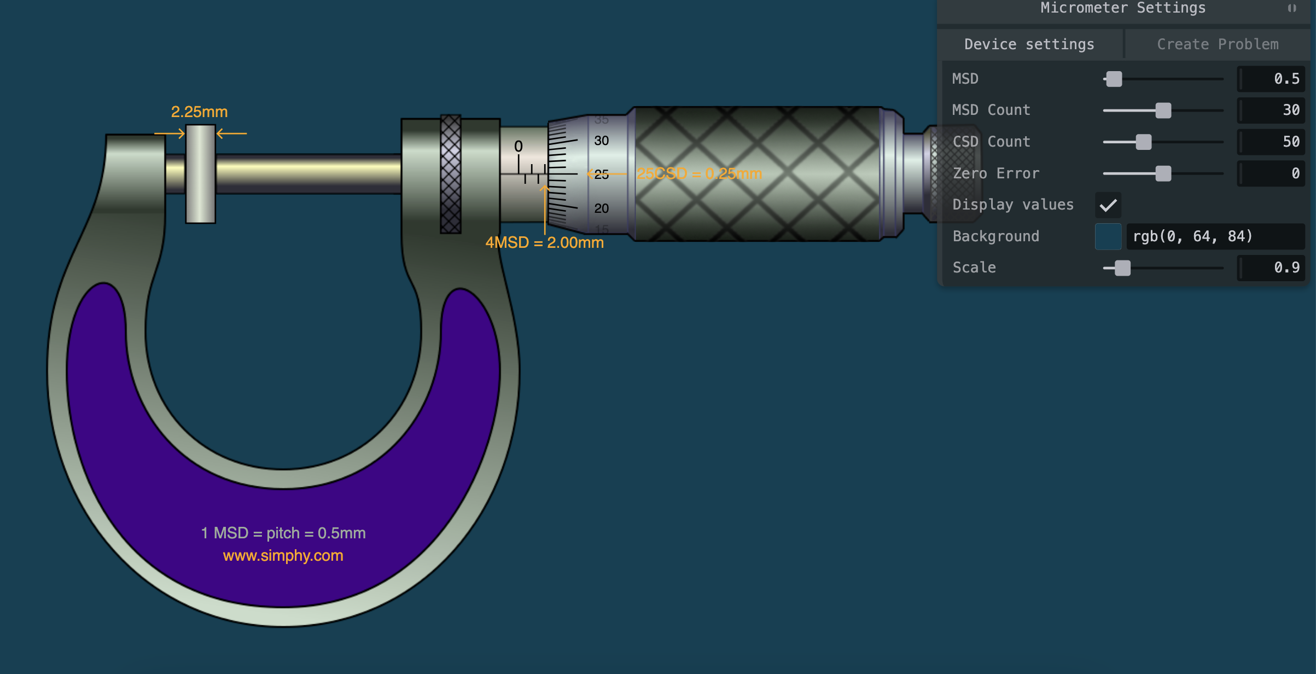1316x674 pixels.
Task: Open the www.simphy.com link
Action: pyautogui.click(x=283, y=556)
